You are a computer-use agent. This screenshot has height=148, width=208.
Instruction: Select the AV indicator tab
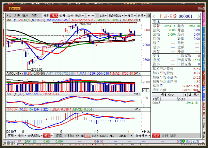coord(77,135)
